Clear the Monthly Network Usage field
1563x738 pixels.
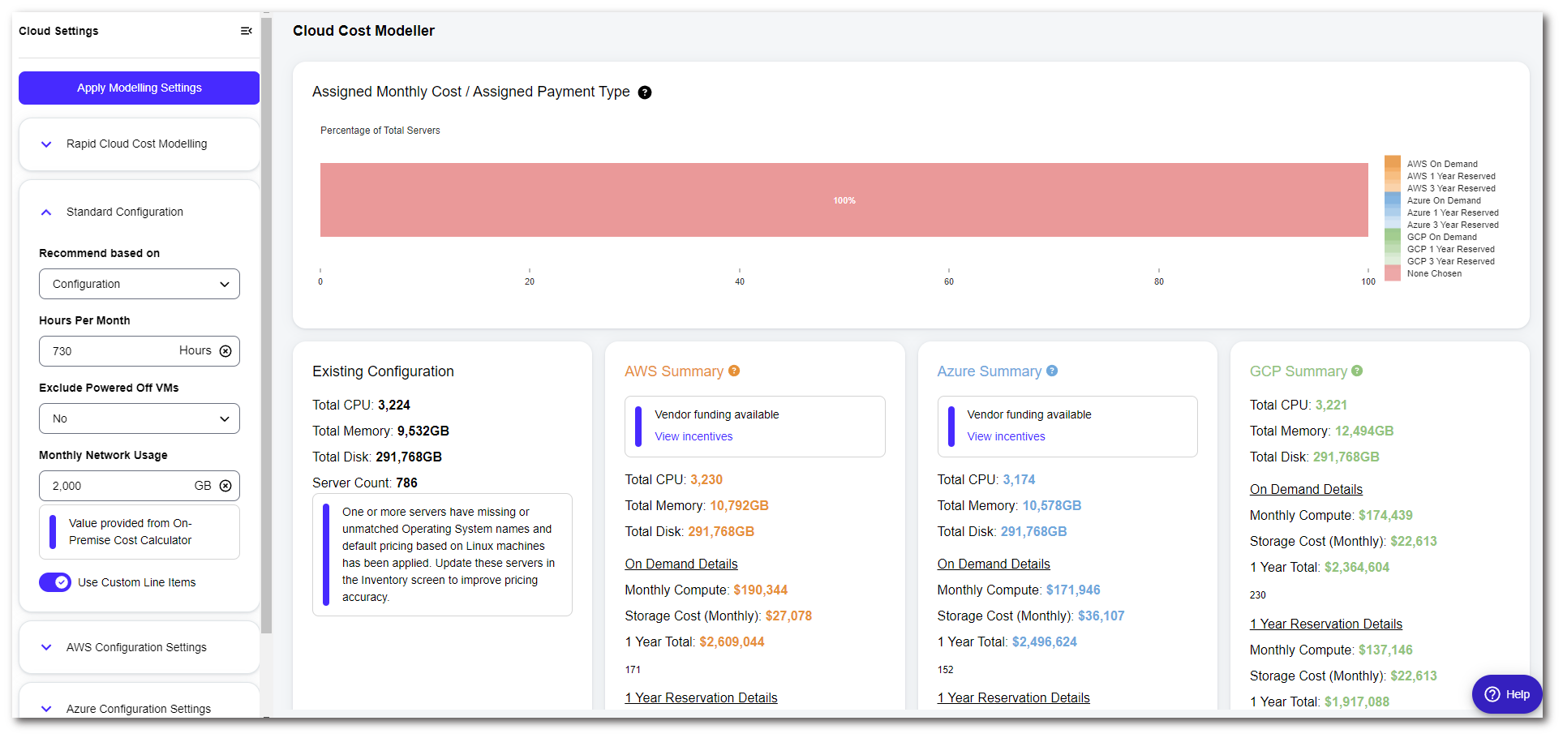pos(225,486)
